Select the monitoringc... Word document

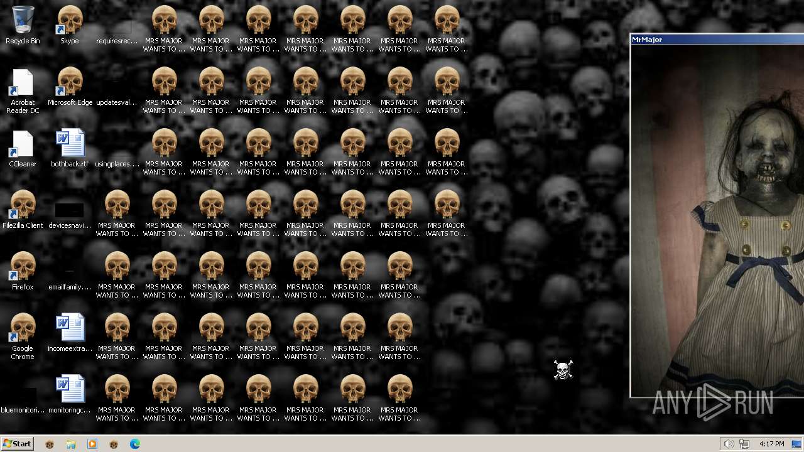[x=70, y=394]
